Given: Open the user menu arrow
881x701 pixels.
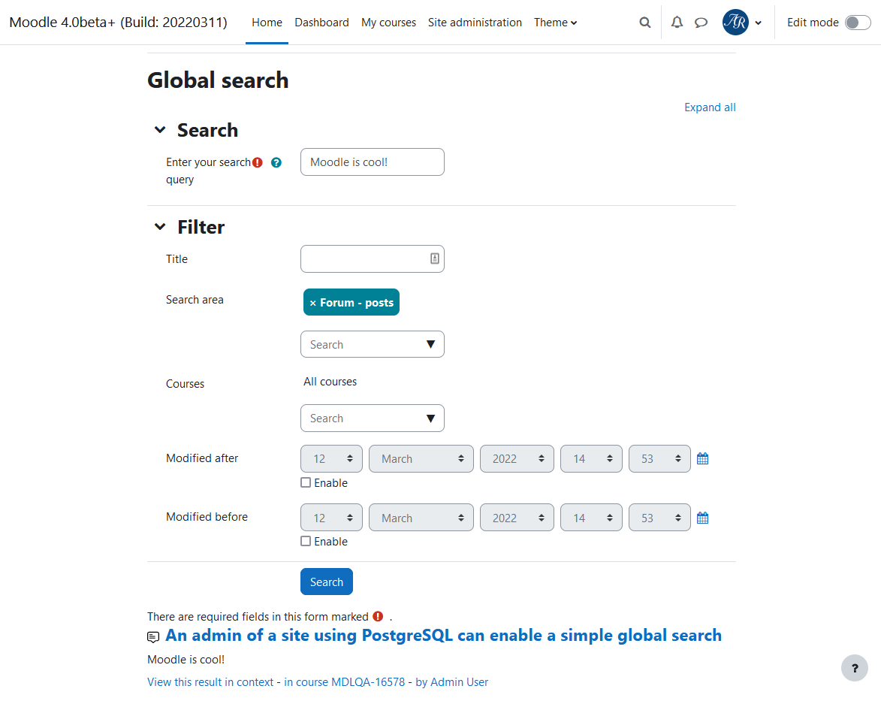Looking at the screenshot, I should pos(758,23).
